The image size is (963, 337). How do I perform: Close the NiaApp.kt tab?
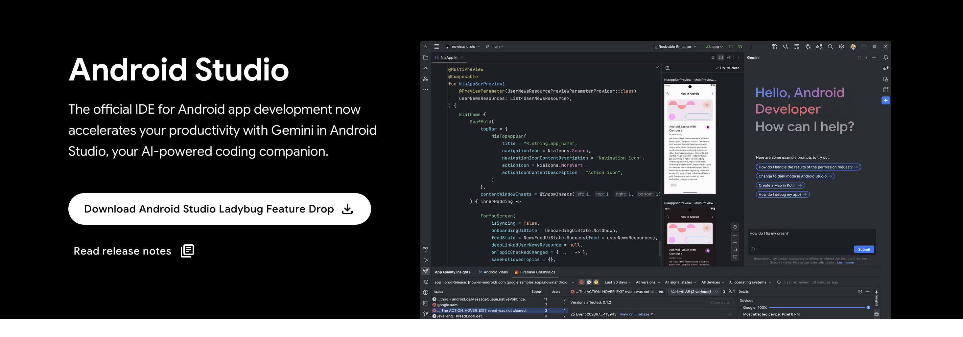click(462, 57)
